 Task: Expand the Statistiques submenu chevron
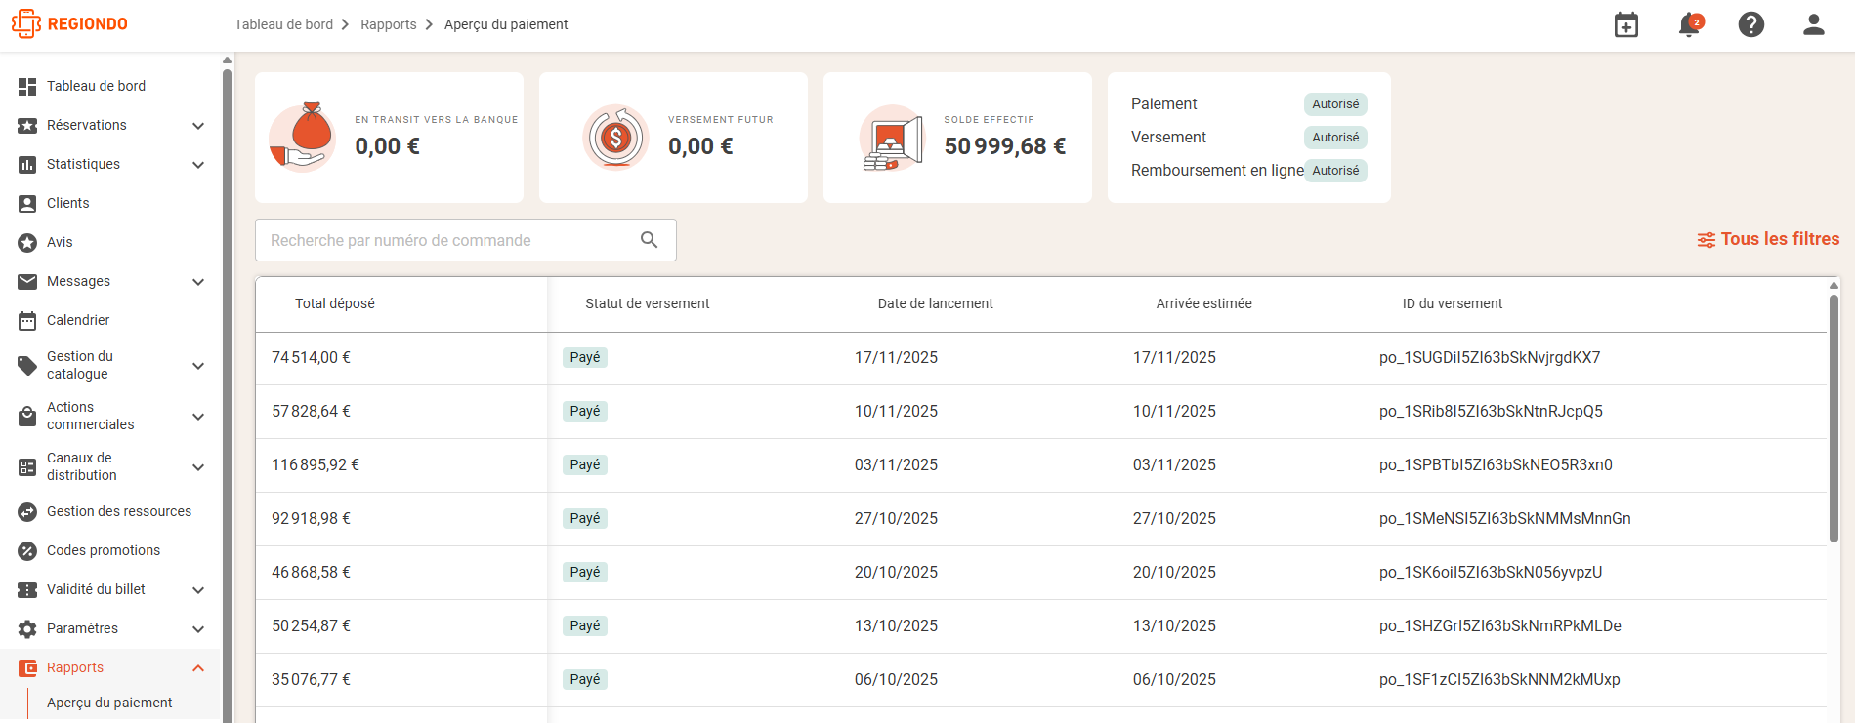pos(198,164)
